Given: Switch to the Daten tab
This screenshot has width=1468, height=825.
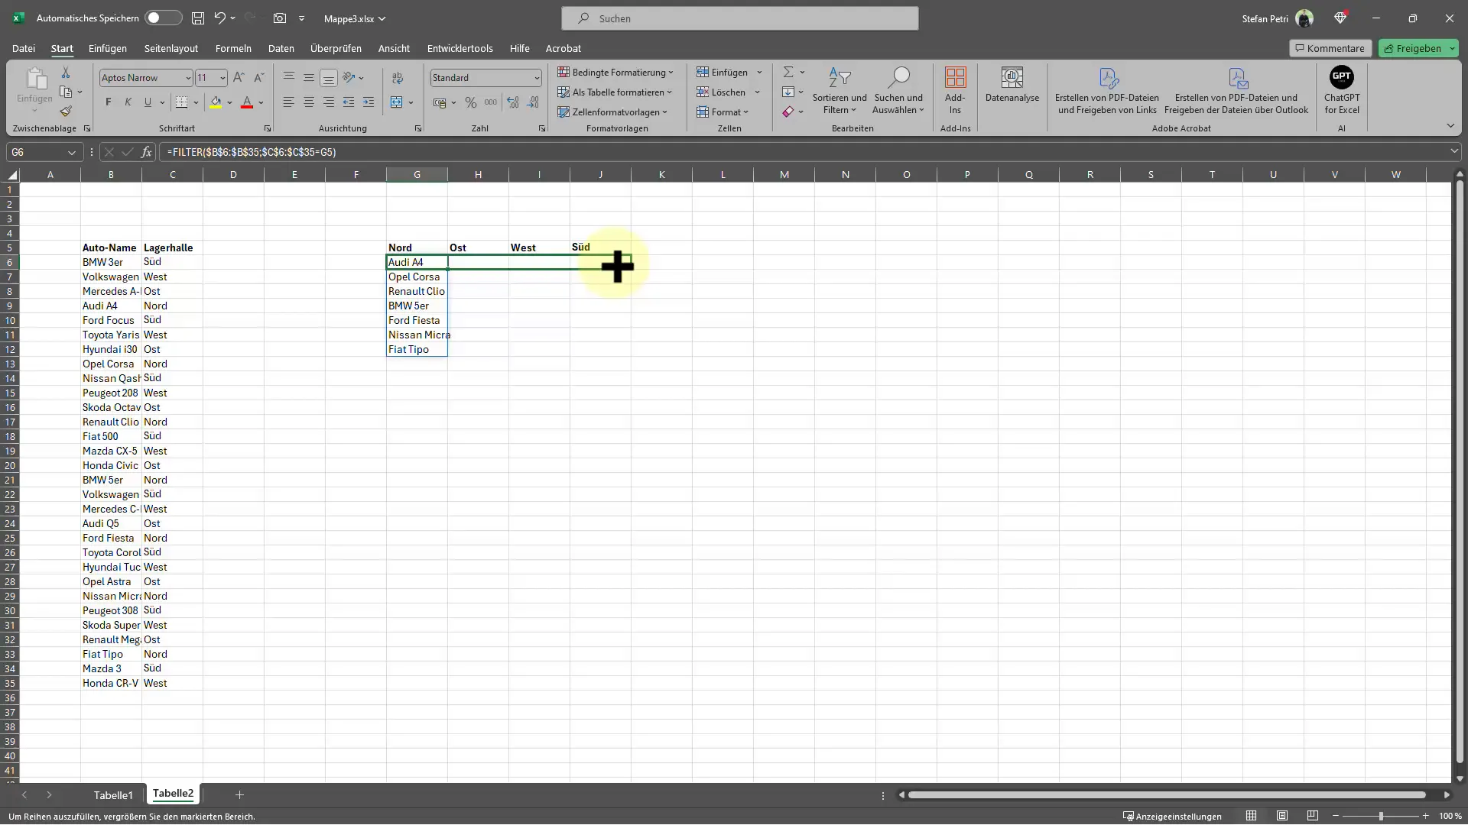Looking at the screenshot, I should [281, 48].
